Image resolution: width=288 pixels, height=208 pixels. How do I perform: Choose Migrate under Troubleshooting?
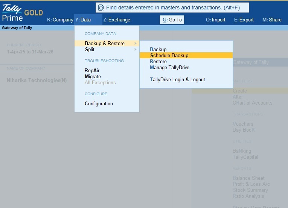pyautogui.click(x=93, y=77)
